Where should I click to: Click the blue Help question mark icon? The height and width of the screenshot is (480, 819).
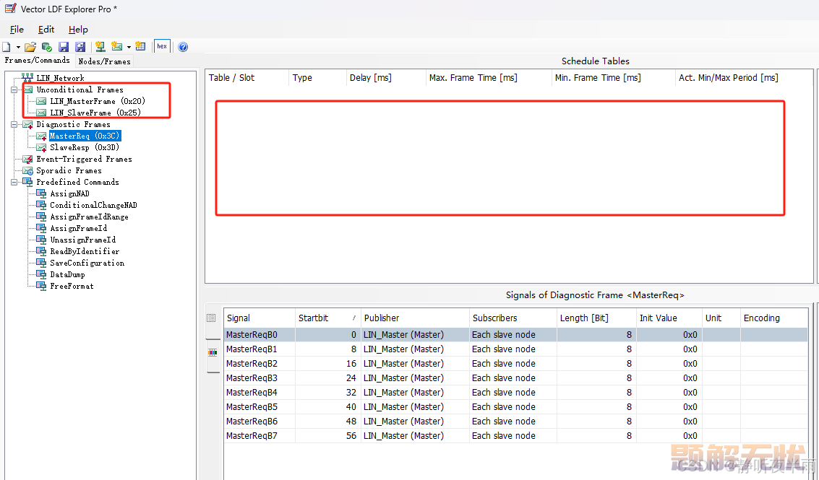pos(183,47)
